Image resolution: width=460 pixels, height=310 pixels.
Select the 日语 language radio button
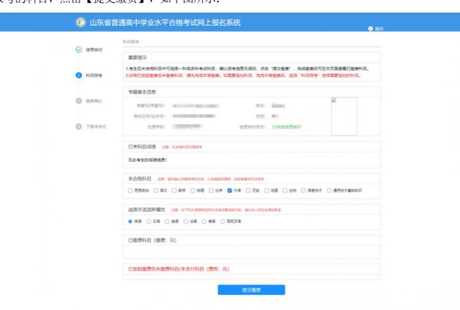149,221
